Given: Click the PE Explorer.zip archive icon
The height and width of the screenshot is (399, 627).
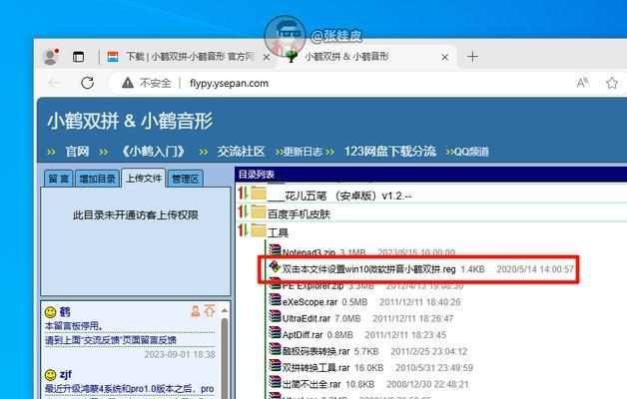Looking at the screenshot, I should 276,284.
